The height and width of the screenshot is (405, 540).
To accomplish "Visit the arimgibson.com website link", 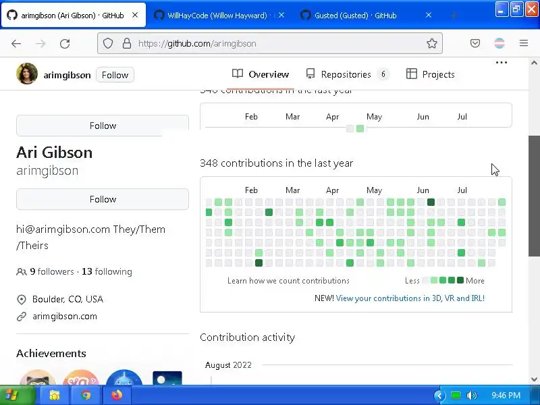I will pyautogui.click(x=65, y=316).
